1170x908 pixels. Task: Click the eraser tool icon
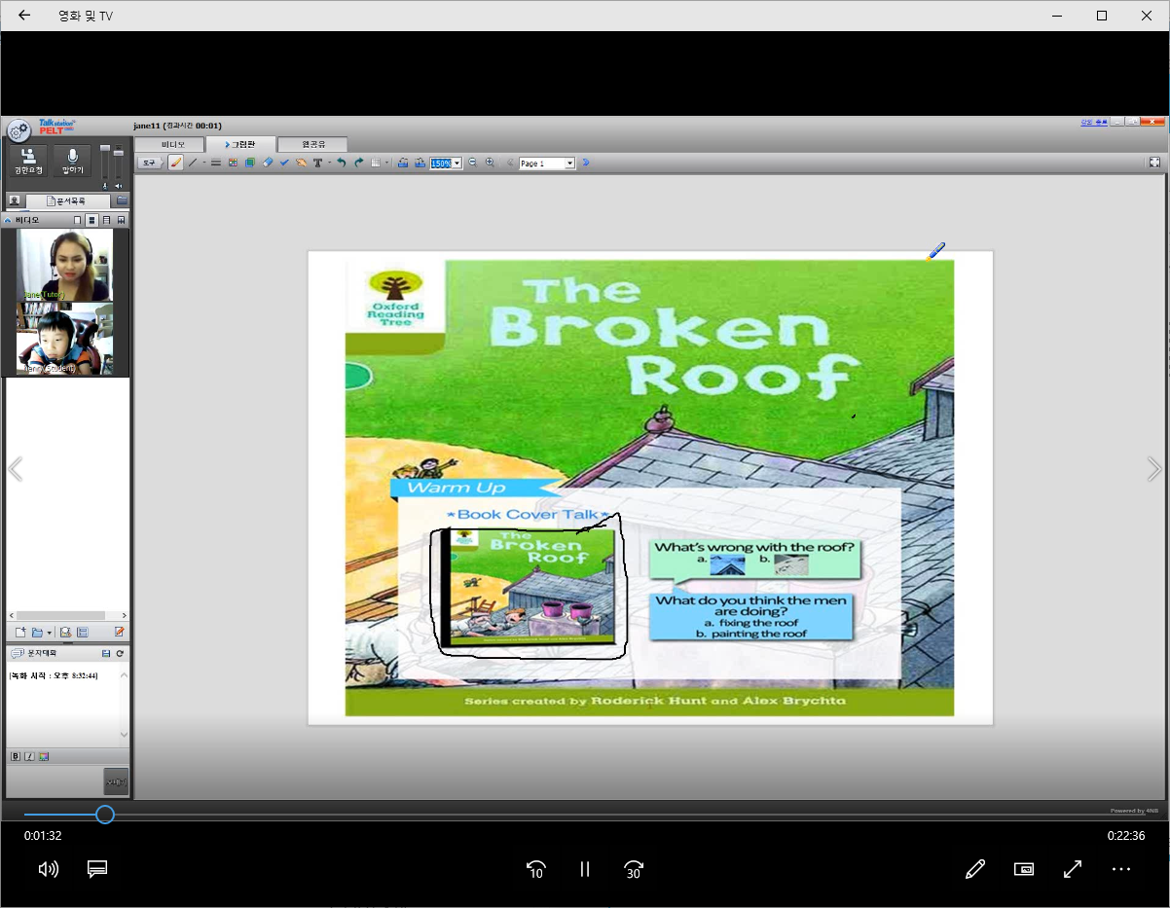click(268, 163)
